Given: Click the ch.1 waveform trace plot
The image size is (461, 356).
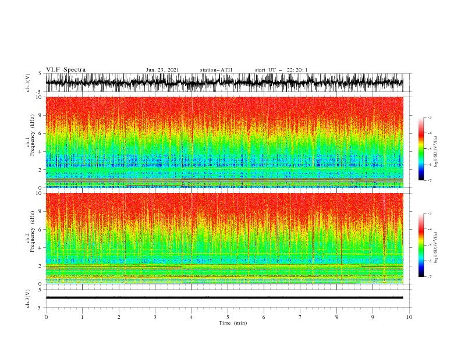Looking at the screenshot, I should tap(224, 83).
